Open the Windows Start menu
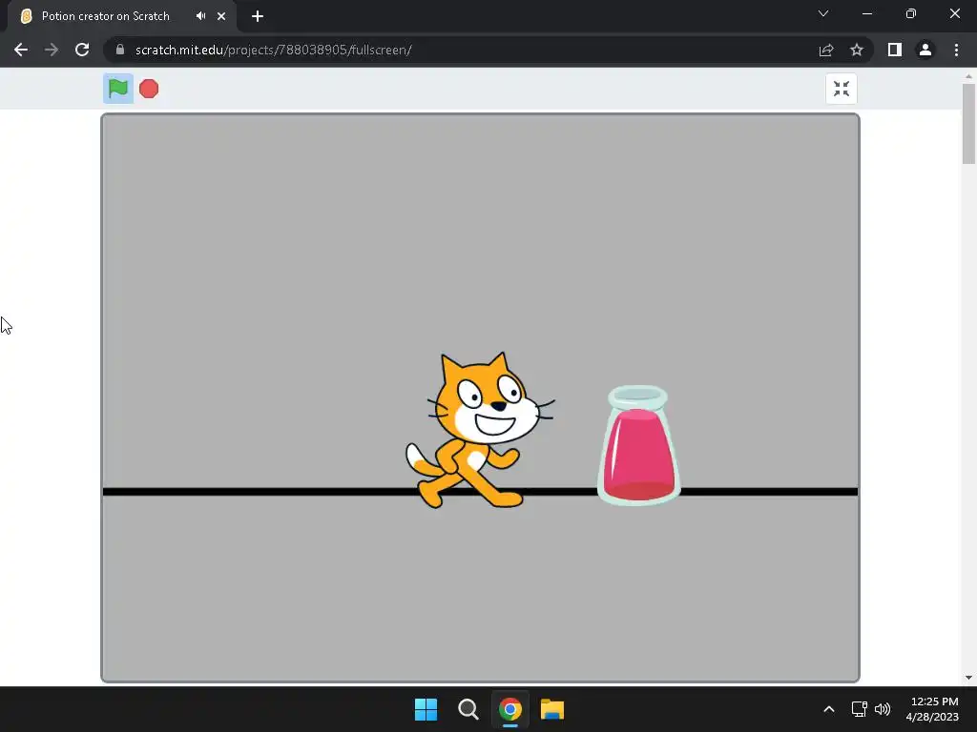 tap(426, 709)
